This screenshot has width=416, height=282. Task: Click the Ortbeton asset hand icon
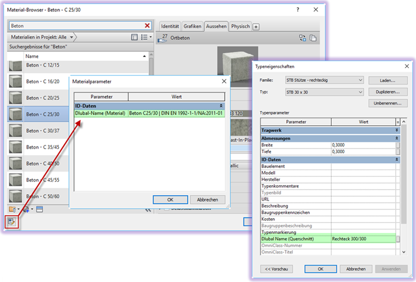tap(163, 38)
